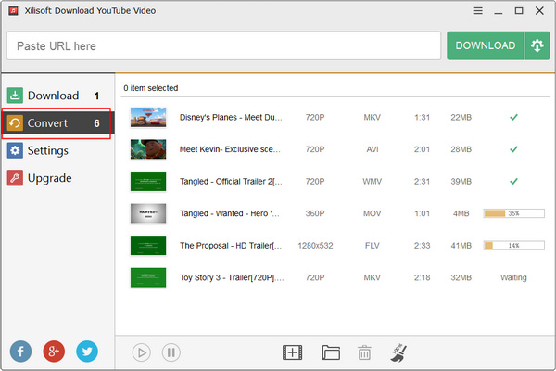Click the orange Convert sidebar icon
The height and width of the screenshot is (371, 556).
[x=15, y=123]
